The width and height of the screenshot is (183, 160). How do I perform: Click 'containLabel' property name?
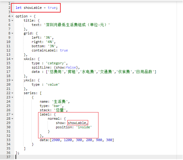44,50
